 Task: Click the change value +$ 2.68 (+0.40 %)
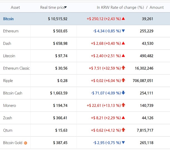click(106, 44)
